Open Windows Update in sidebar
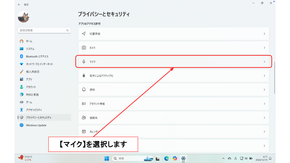The width and height of the screenshot is (290, 163). pos(36,125)
